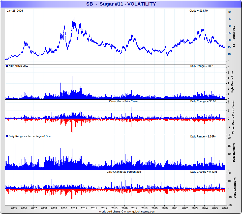Click 'Daily Range = $0.2' readout
Screen dimensions: 242x214
coord(202,66)
